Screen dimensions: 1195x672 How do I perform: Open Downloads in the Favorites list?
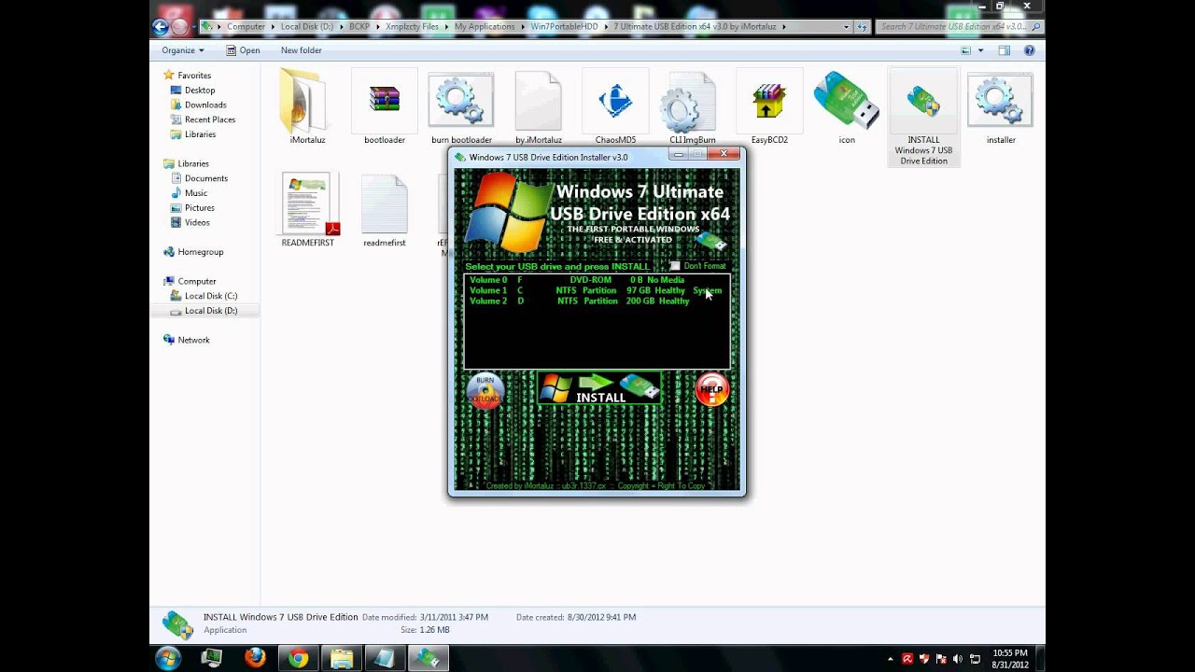[204, 105]
